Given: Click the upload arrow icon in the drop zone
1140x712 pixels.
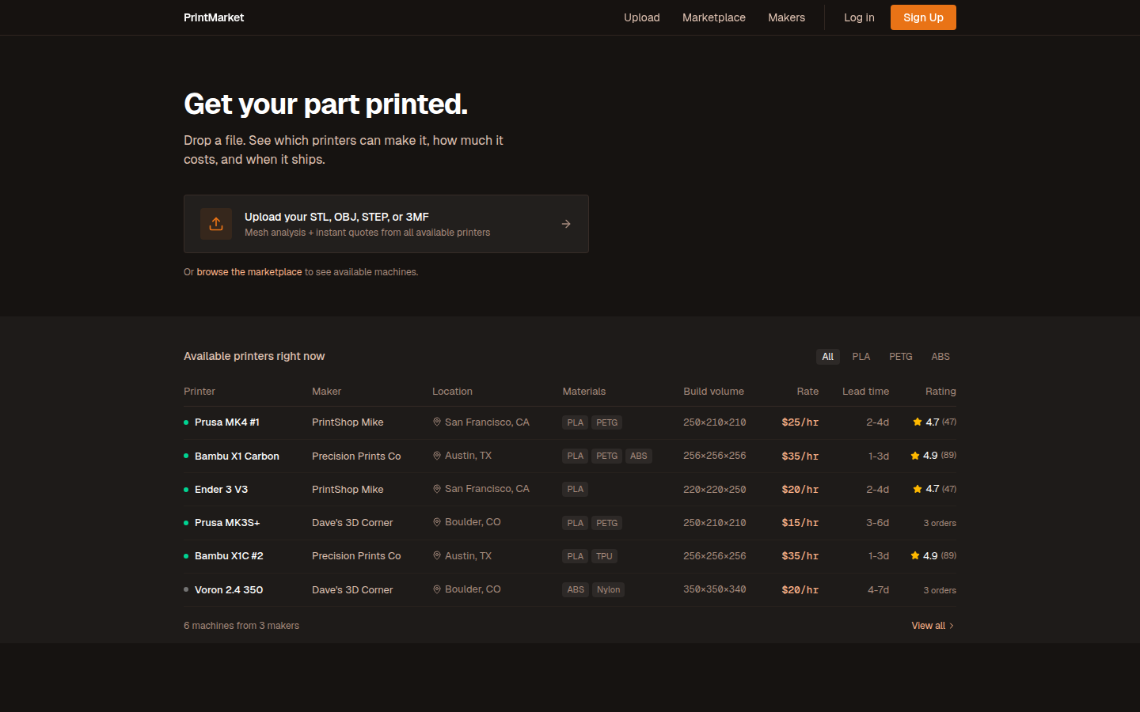Looking at the screenshot, I should point(215,224).
